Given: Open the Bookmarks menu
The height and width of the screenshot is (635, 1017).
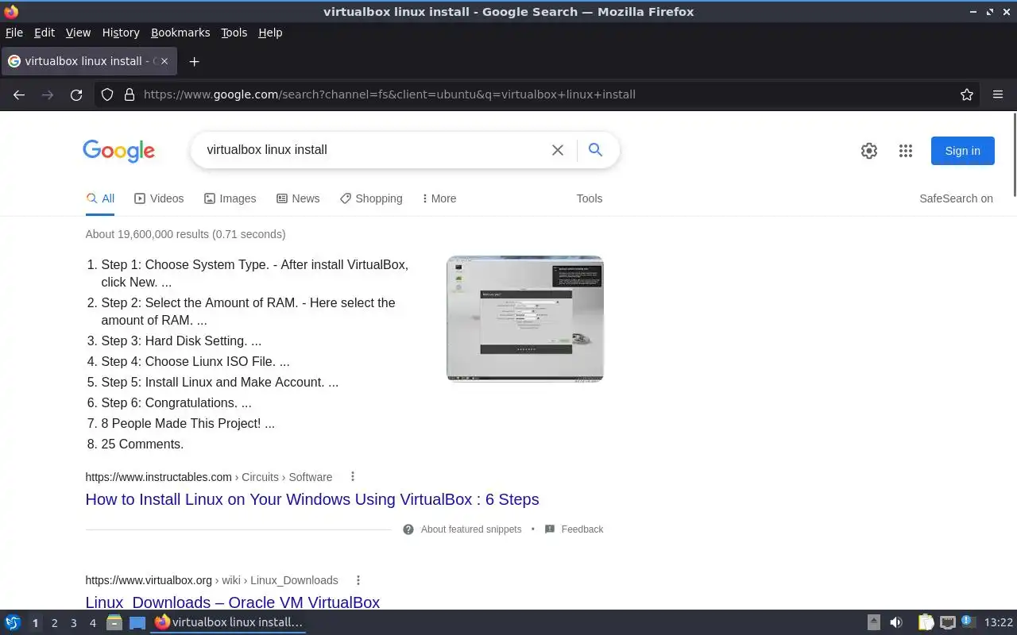Looking at the screenshot, I should (x=180, y=33).
